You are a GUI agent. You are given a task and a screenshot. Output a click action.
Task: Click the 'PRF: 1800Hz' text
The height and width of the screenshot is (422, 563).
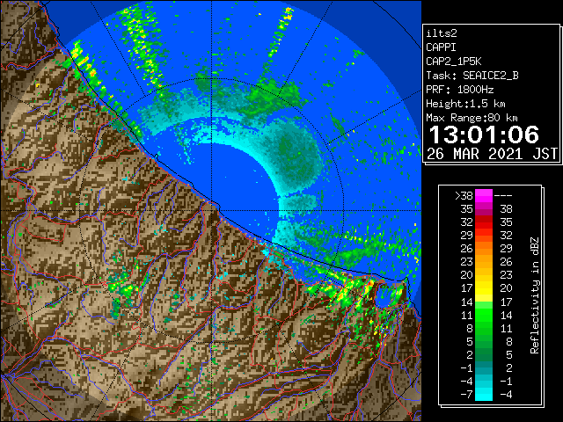pyautogui.click(x=460, y=90)
